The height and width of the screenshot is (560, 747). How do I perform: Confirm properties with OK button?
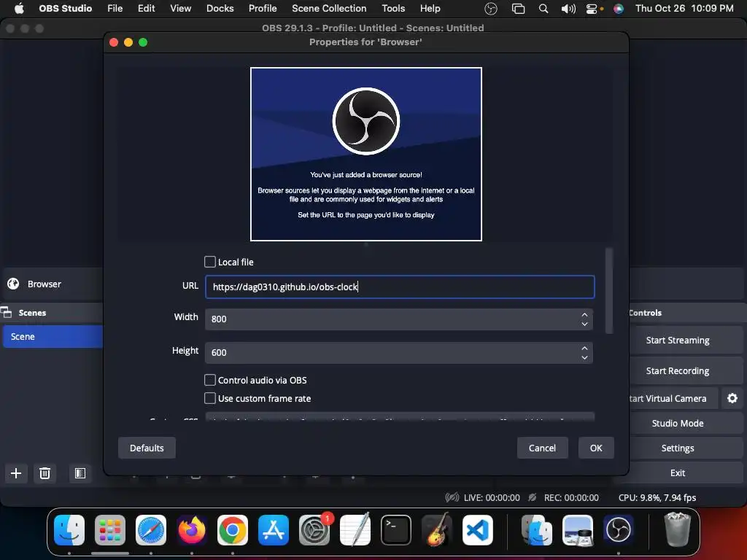pos(596,448)
